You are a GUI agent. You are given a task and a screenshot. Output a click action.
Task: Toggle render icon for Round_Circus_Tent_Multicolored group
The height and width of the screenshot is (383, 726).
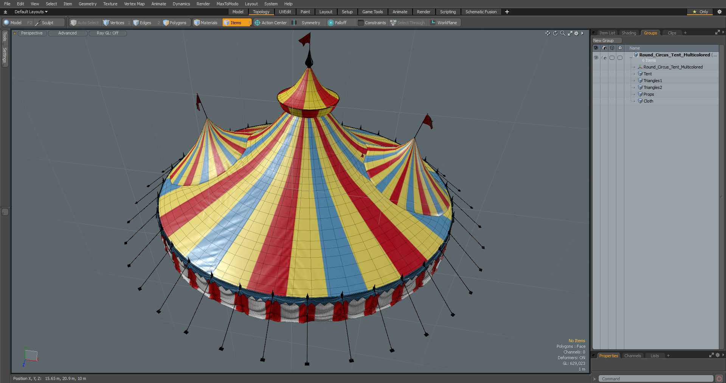pyautogui.click(x=604, y=58)
